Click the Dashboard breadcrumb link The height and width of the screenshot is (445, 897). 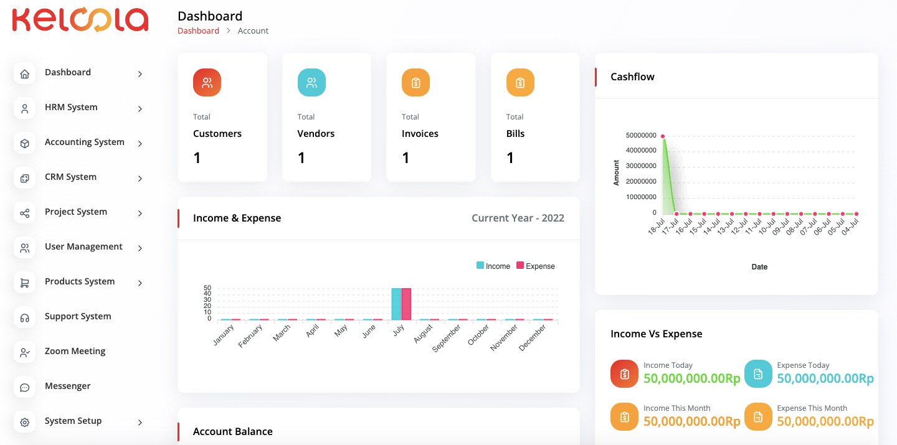tap(198, 30)
